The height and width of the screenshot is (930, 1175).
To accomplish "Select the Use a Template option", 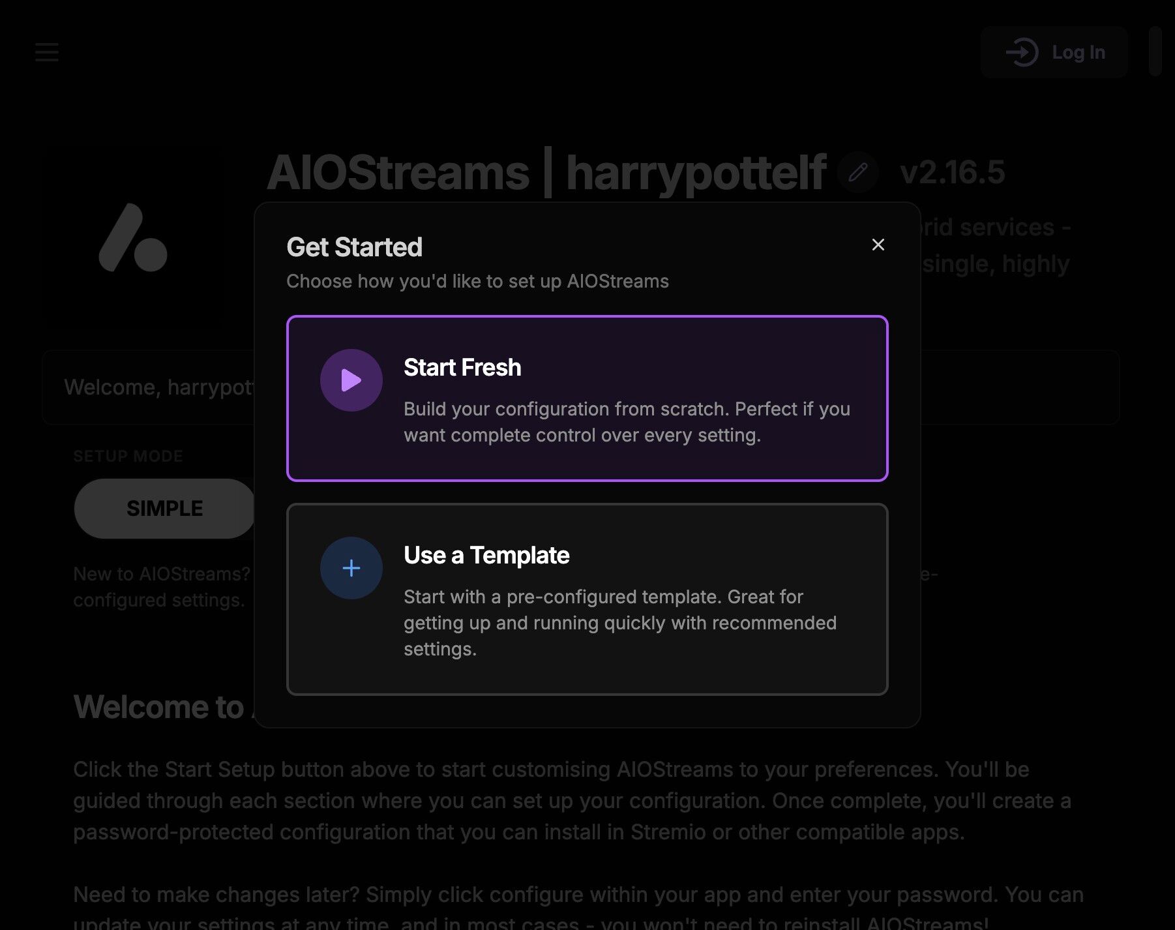I will click(x=587, y=599).
